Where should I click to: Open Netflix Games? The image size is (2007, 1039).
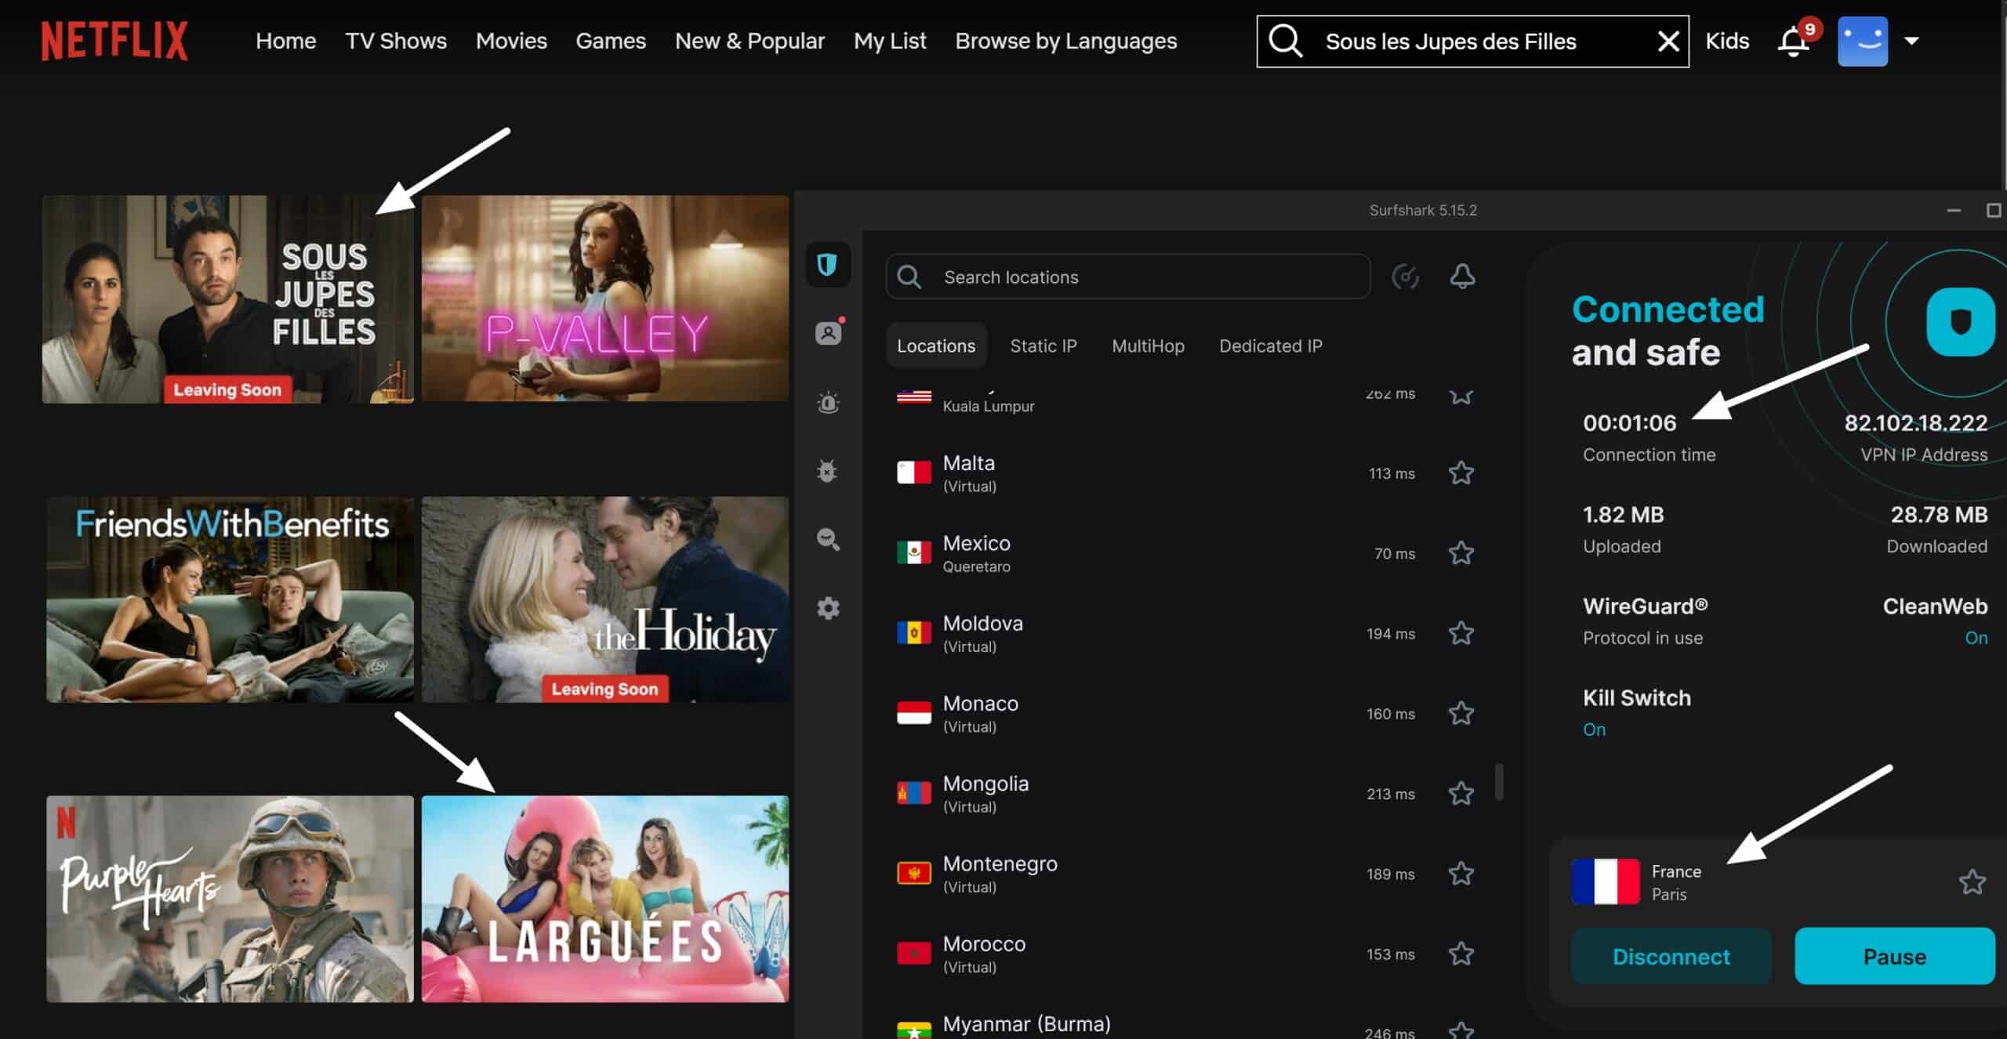(611, 41)
